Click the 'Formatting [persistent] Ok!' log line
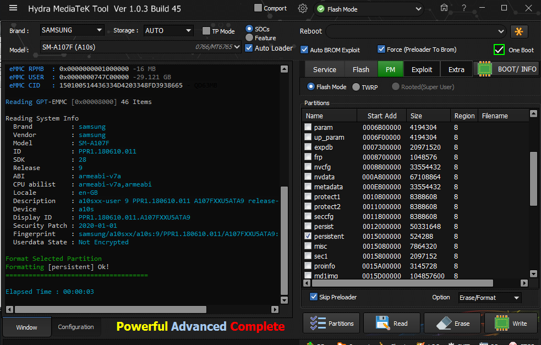 [x=57, y=267]
